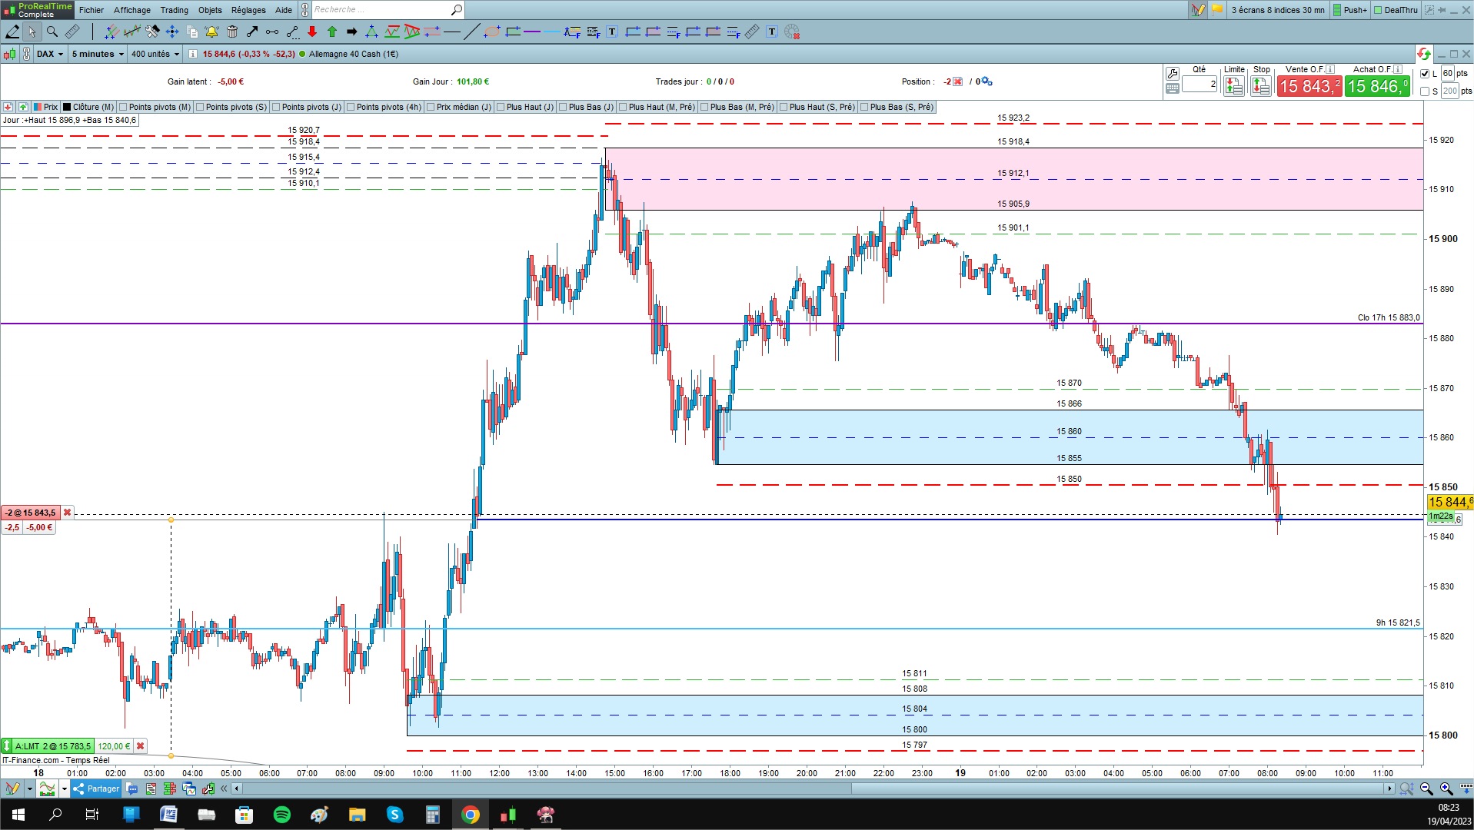Image resolution: width=1474 pixels, height=830 pixels.
Task: Open the DAX instrument dropdown
Action: tap(50, 54)
